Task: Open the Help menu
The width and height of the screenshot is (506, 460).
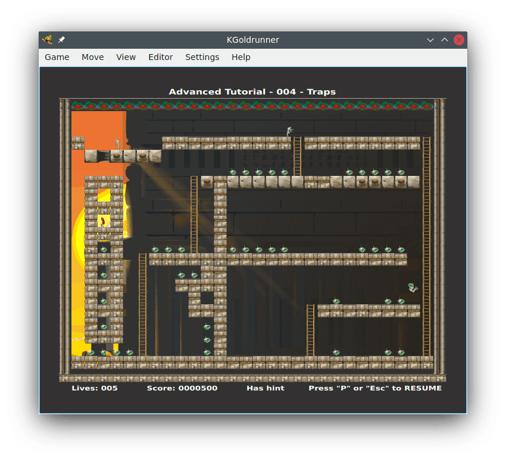Action: click(x=240, y=57)
